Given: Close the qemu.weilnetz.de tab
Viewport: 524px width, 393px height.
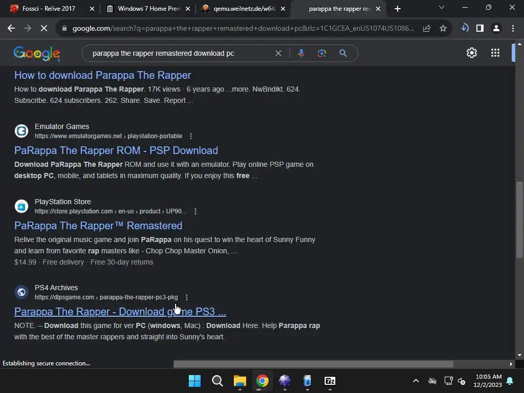Looking at the screenshot, I should tap(283, 9).
